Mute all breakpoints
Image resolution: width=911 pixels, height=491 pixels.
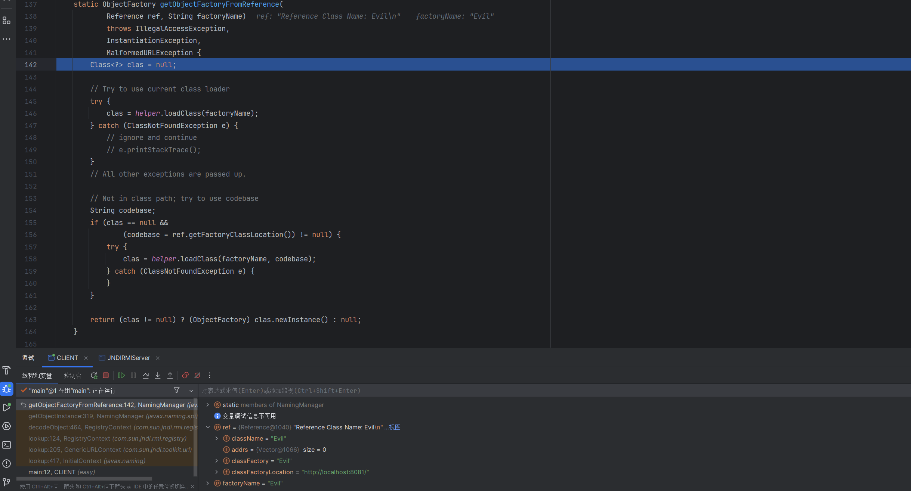[x=197, y=375]
